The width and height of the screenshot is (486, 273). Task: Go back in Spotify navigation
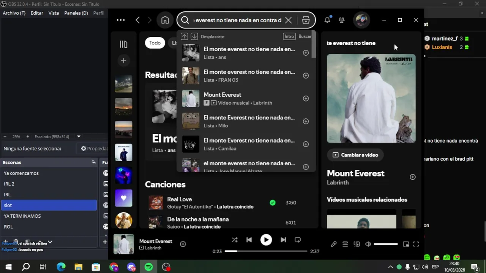138,20
